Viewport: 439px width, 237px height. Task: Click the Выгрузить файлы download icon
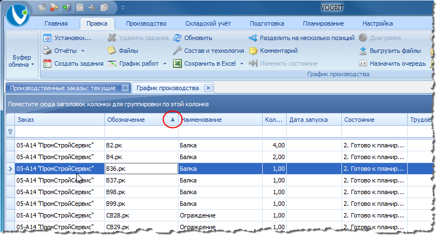[x=363, y=51]
